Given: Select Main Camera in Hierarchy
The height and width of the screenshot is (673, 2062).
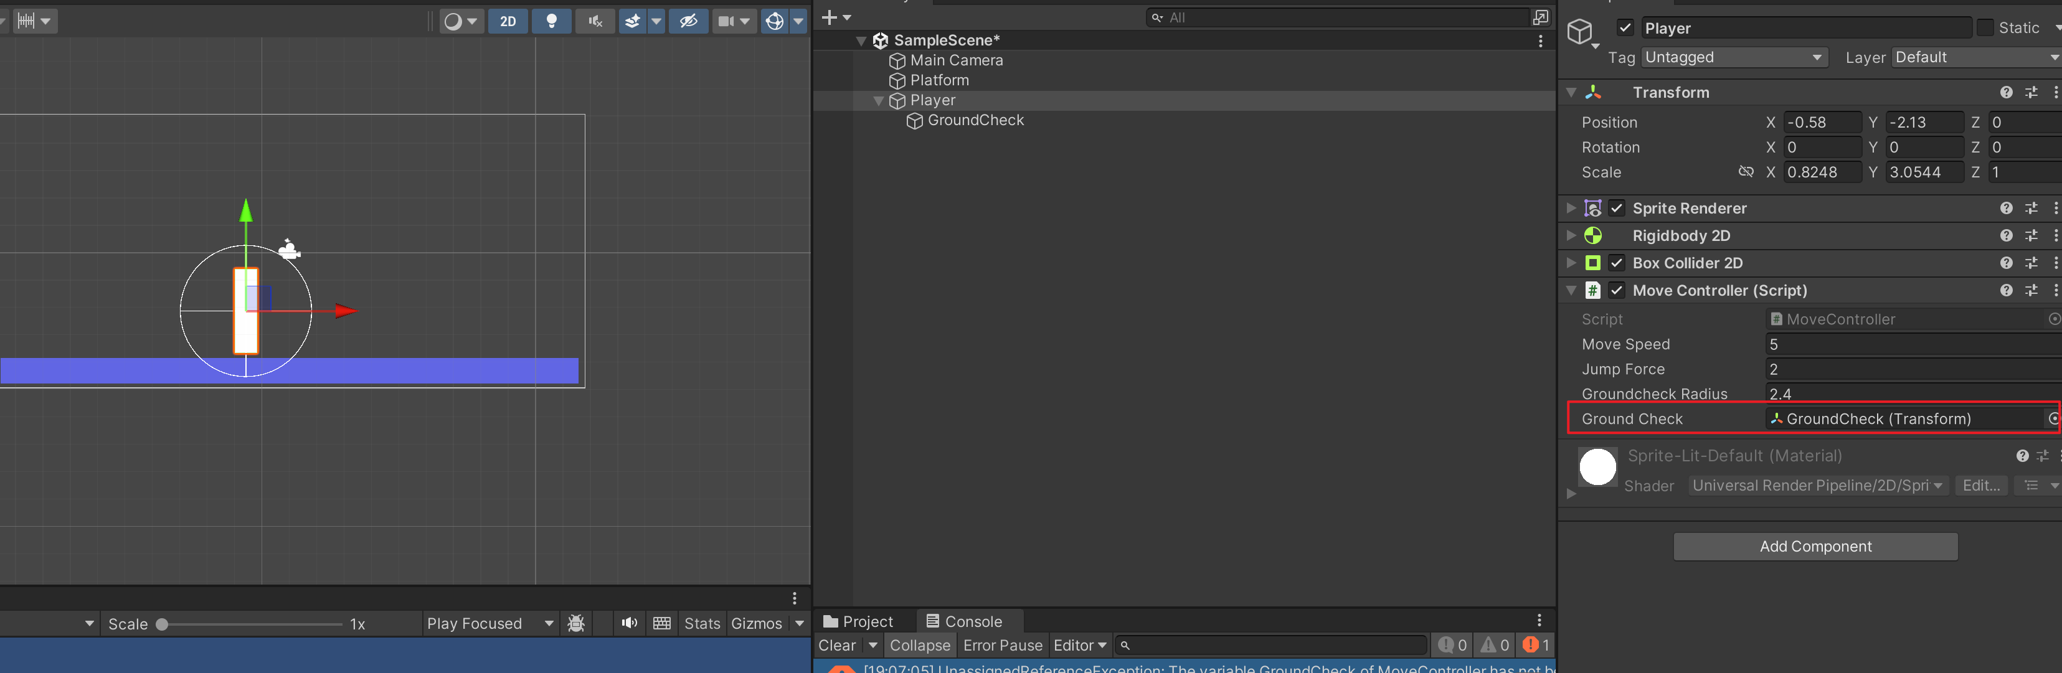Looking at the screenshot, I should pyautogui.click(x=956, y=60).
